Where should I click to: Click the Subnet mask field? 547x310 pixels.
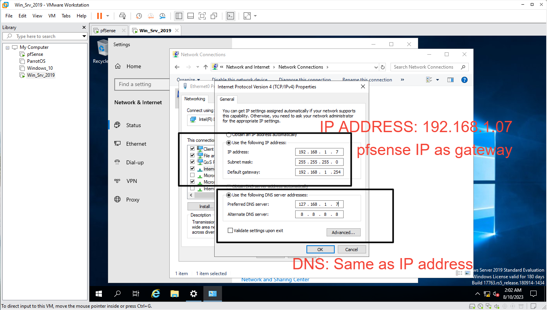(319, 162)
